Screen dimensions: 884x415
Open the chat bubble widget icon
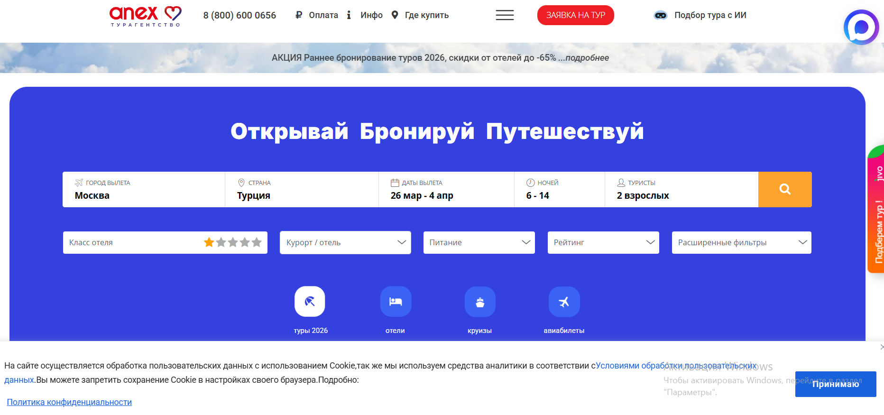[861, 28]
